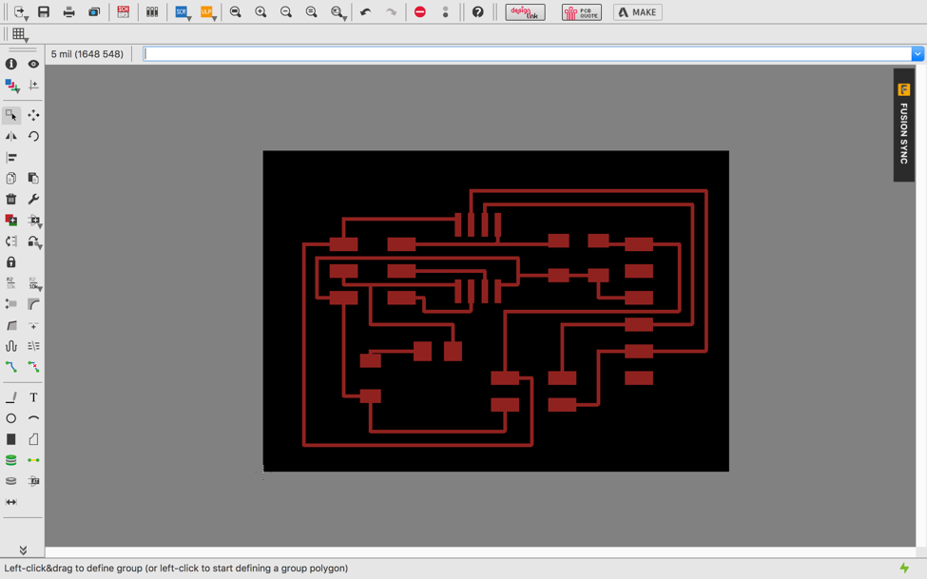Viewport: 927px width, 579px height.
Task: Select the Line draw tool
Action: tap(11, 397)
